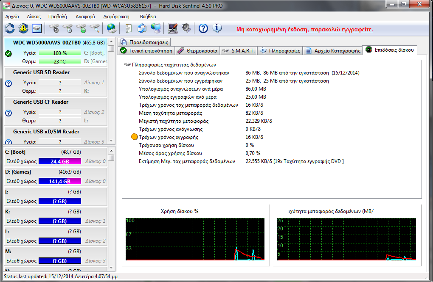
Task: Click the disk list scroll-down arrow
Action: 111,141
